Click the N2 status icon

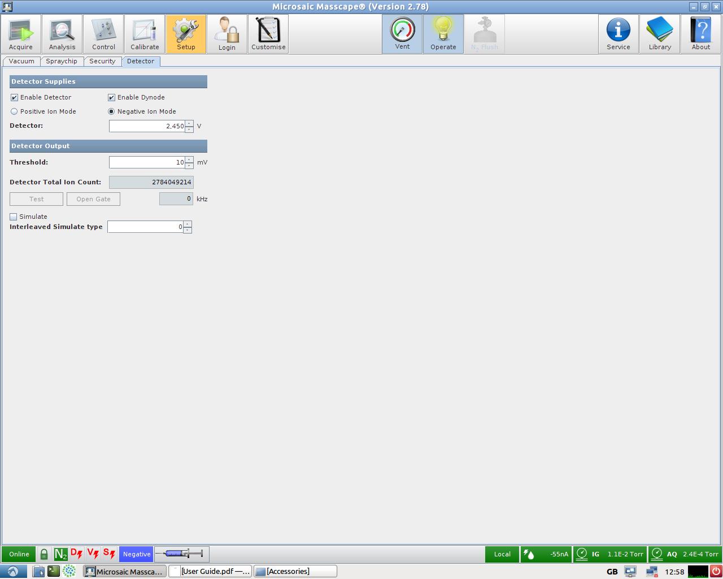coord(60,554)
